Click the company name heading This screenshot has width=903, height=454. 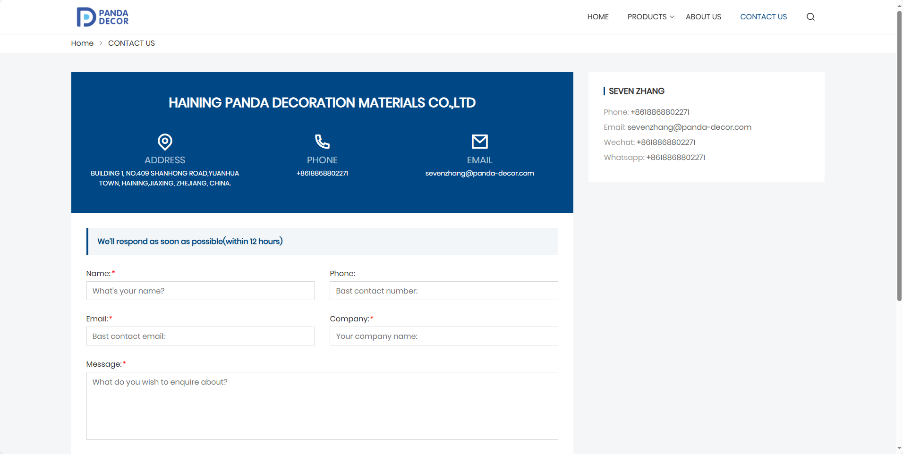(322, 103)
